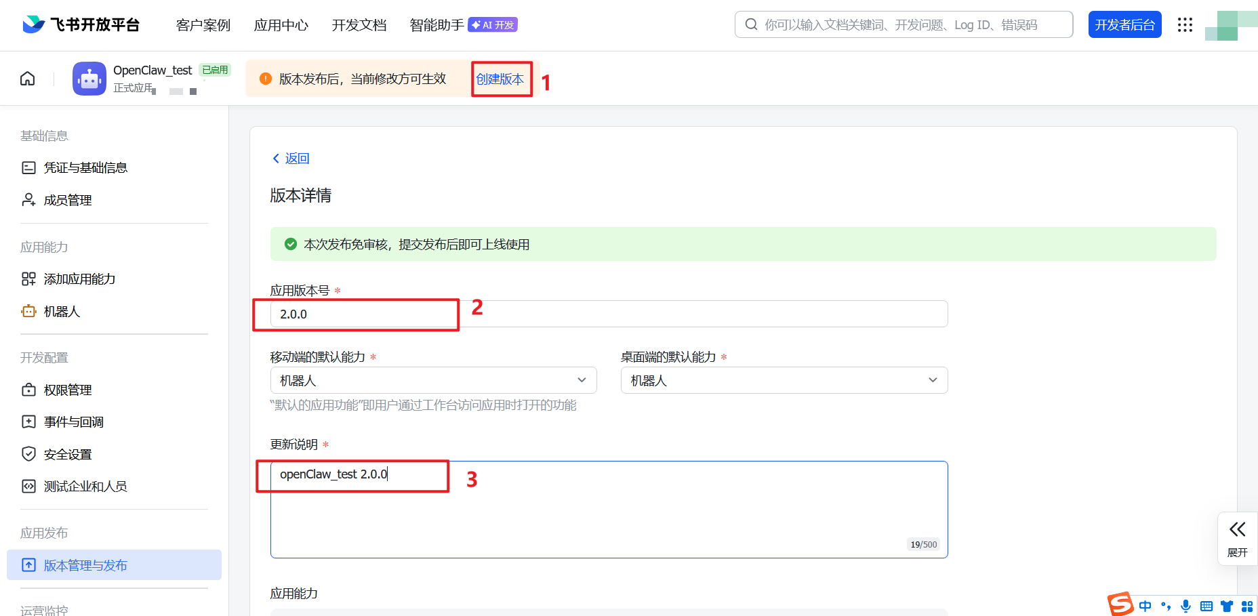Open 凭证与基础信息 via its card icon

(x=28, y=167)
